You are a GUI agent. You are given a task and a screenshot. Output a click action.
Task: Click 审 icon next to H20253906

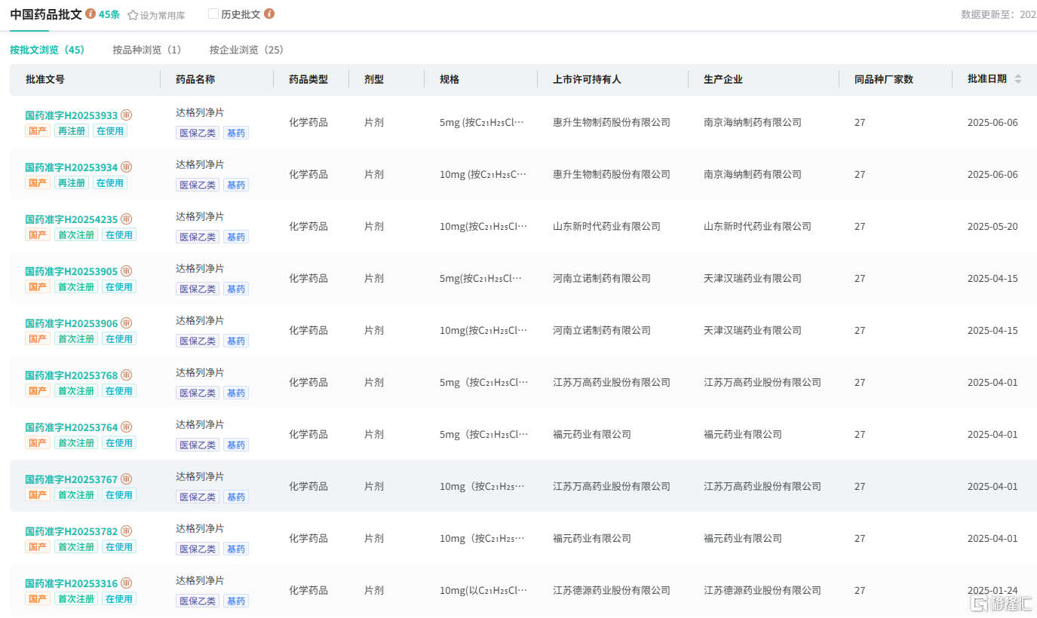127,323
